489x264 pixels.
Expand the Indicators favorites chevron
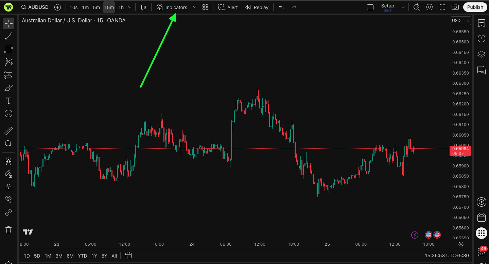[x=194, y=7]
